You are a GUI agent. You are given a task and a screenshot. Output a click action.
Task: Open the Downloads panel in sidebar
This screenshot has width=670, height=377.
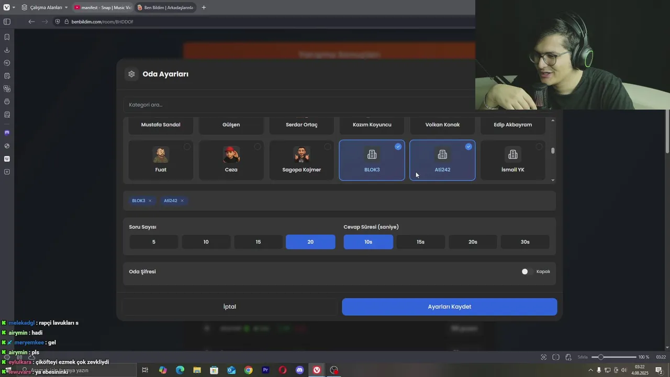(7, 50)
